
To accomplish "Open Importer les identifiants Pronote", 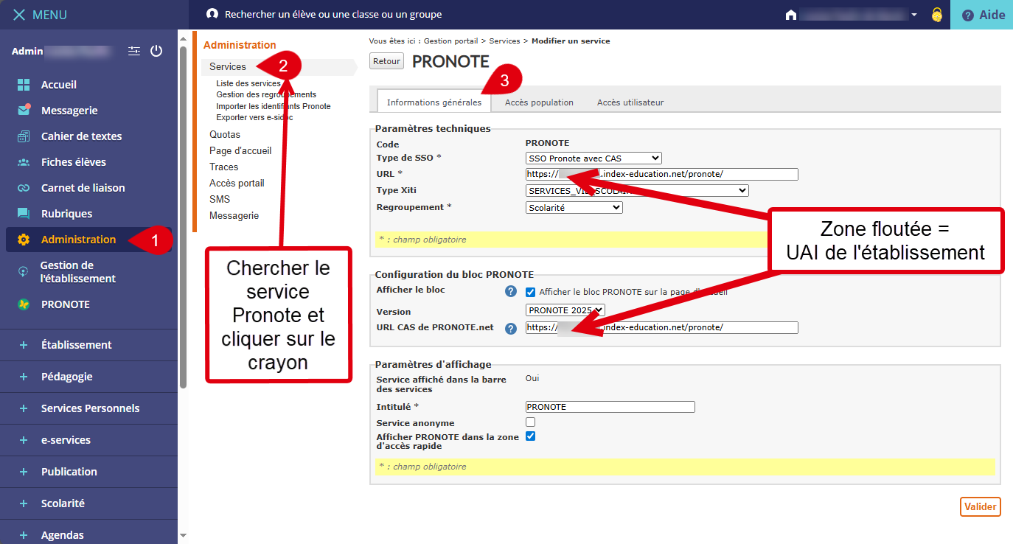I will tap(274, 106).
